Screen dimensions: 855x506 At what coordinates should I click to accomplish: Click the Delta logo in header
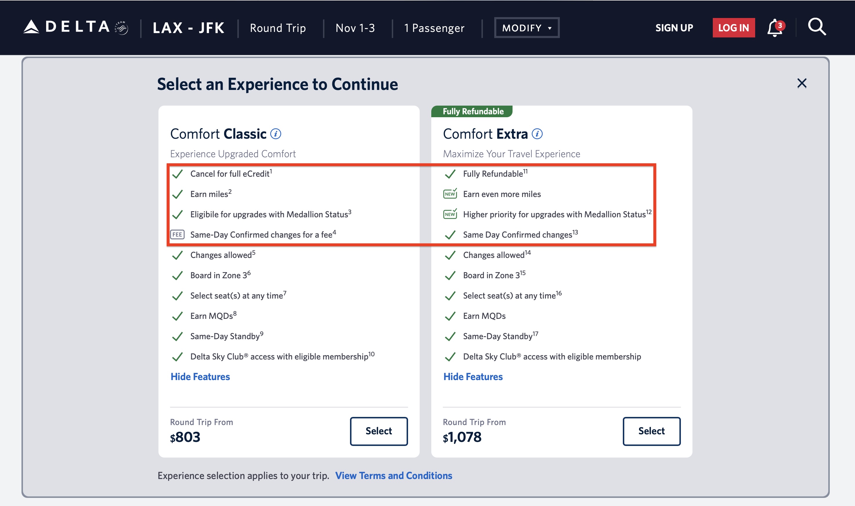(75, 27)
